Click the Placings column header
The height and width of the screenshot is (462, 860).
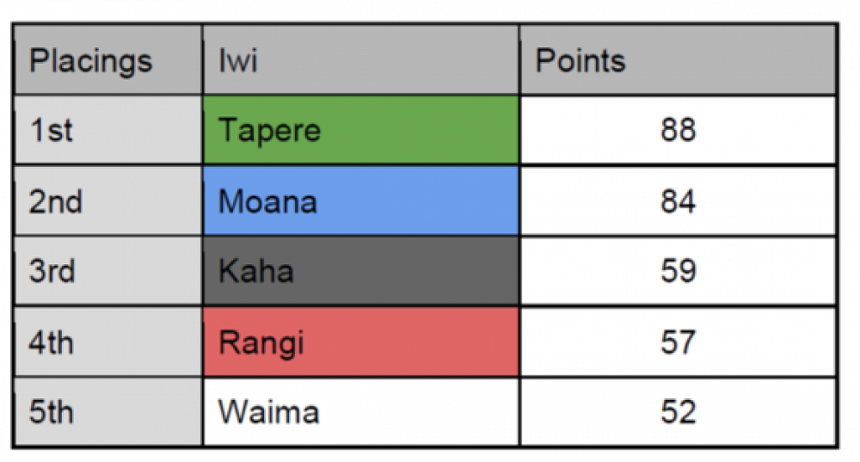tap(107, 60)
